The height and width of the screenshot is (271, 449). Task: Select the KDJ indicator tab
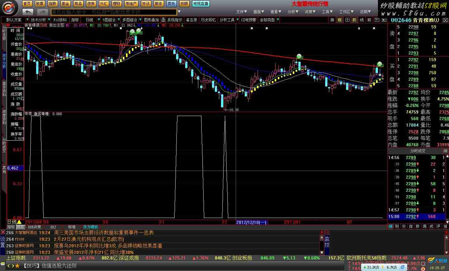[x=53, y=227]
